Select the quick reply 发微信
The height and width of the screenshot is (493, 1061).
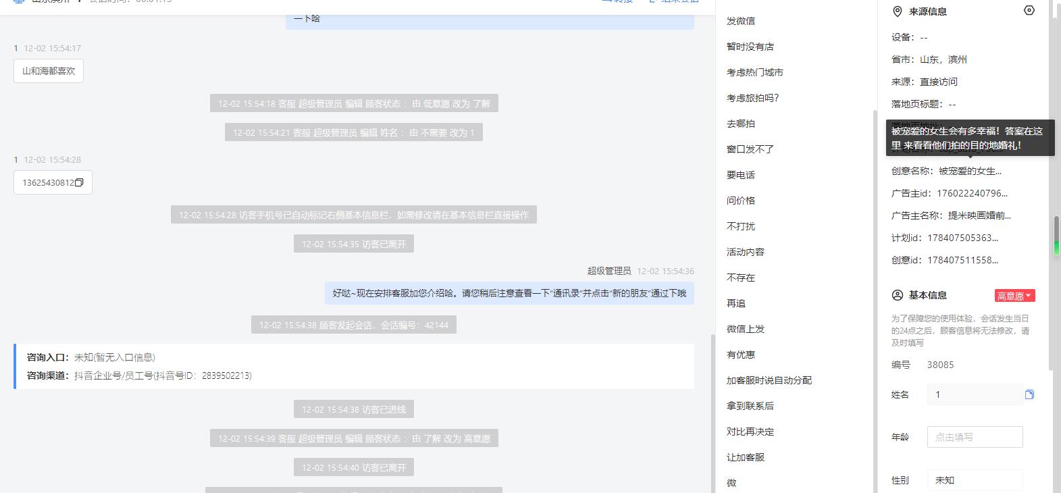(741, 21)
